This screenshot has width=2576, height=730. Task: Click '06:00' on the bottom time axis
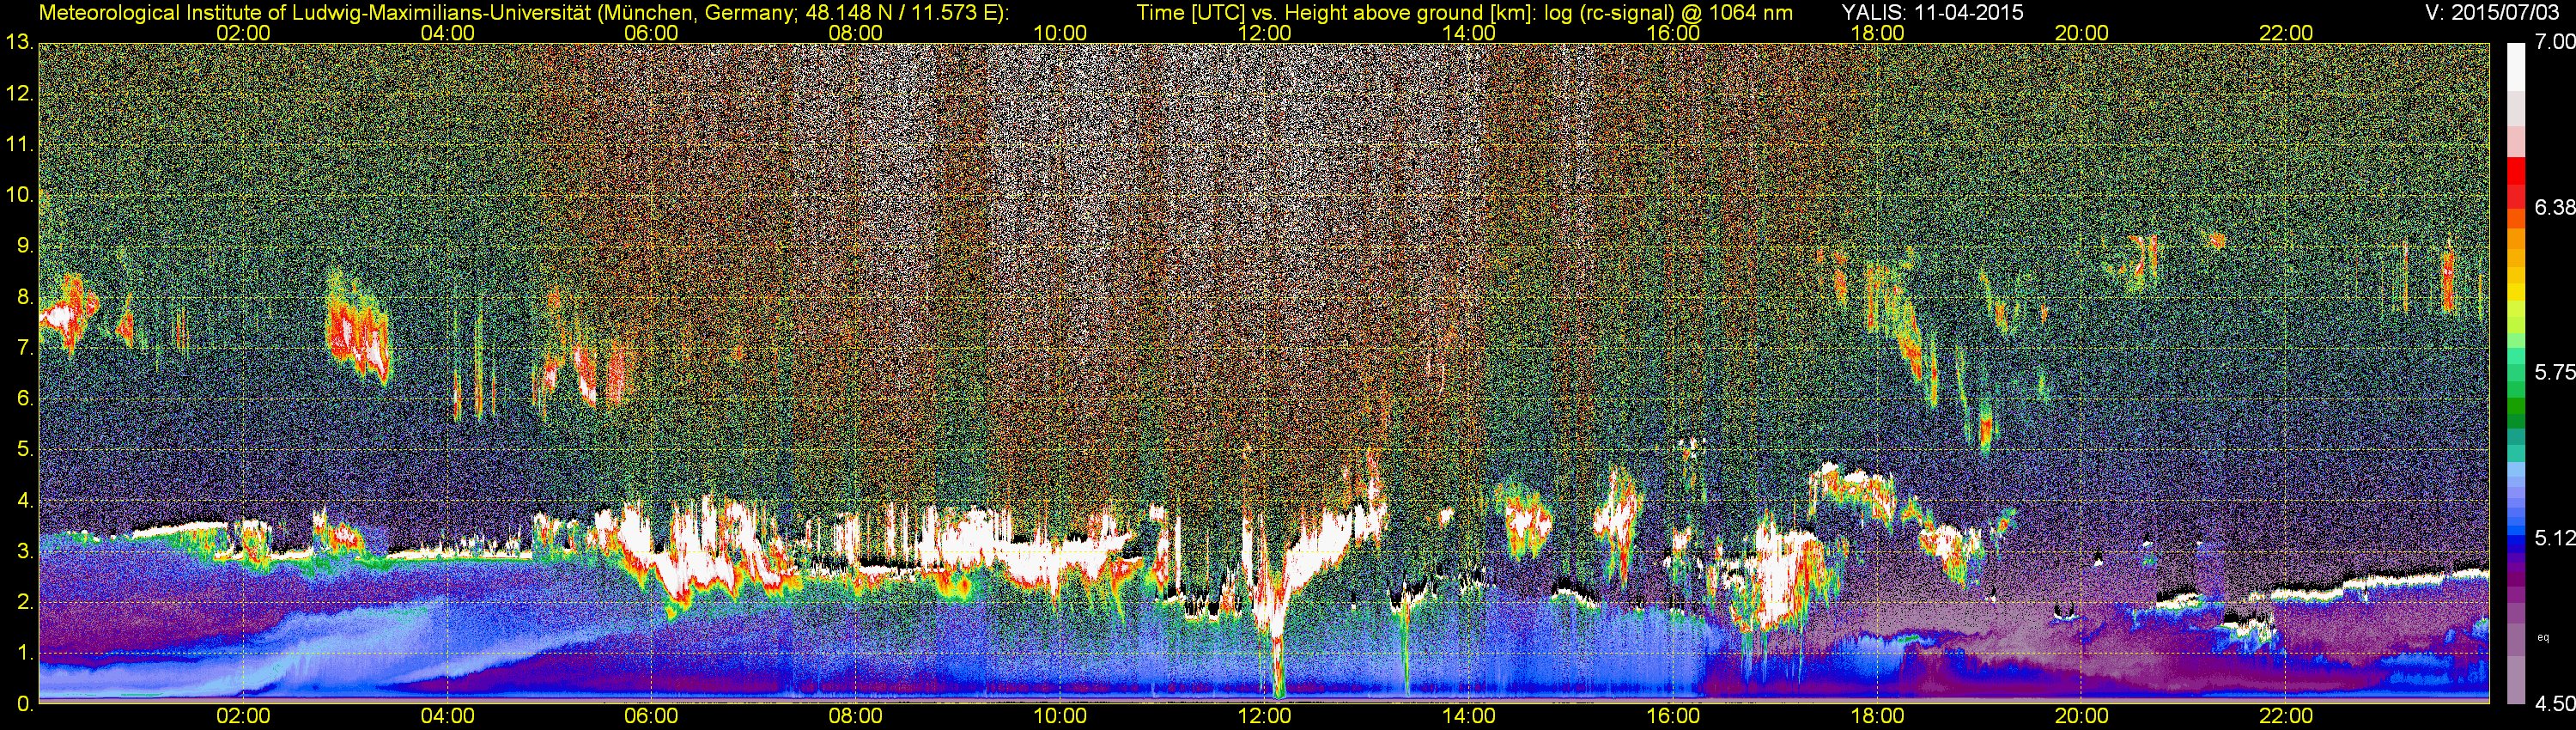(x=651, y=716)
